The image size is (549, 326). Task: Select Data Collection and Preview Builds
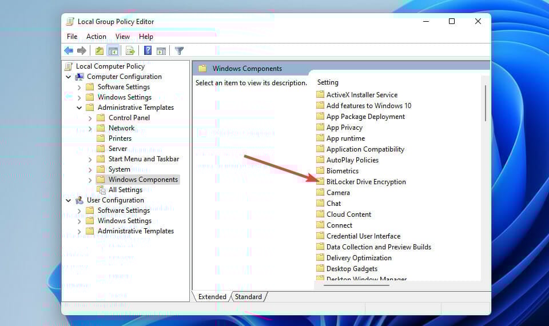coord(379,247)
